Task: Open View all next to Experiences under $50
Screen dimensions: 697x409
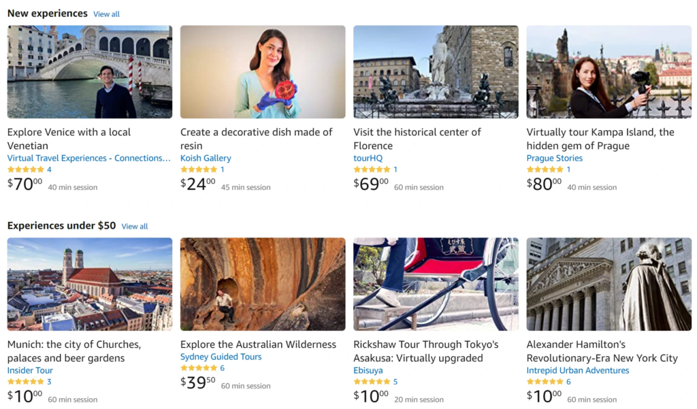Action: pyautogui.click(x=134, y=226)
